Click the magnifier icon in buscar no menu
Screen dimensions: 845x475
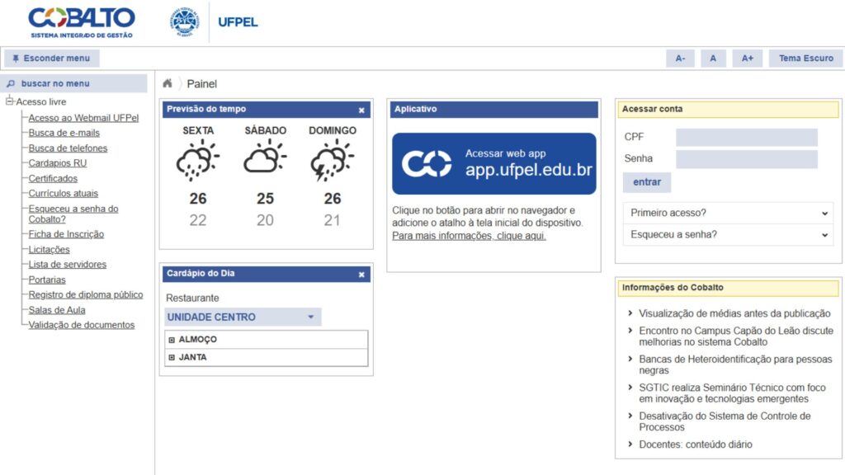point(10,83)
